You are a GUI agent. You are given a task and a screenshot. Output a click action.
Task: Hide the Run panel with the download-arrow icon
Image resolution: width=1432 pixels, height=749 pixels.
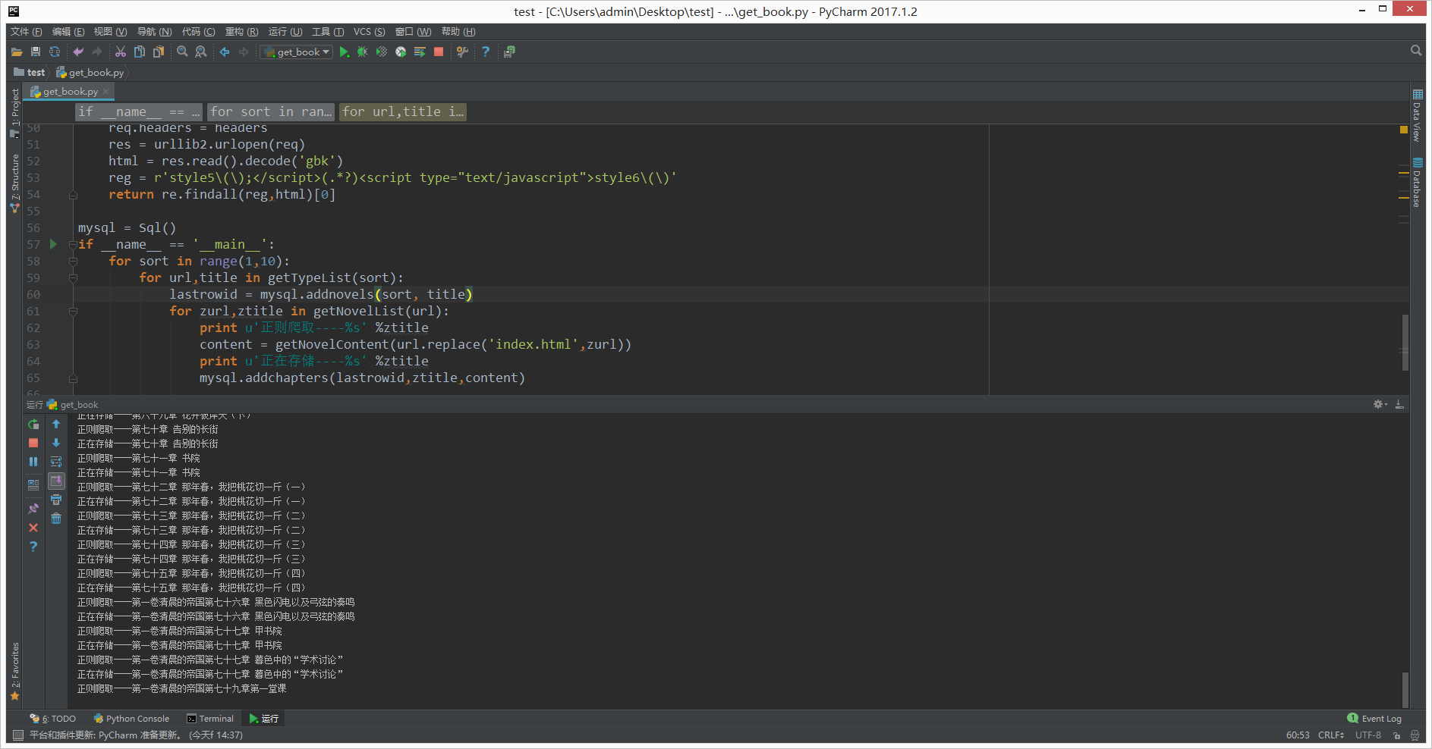click(1399, 405)
